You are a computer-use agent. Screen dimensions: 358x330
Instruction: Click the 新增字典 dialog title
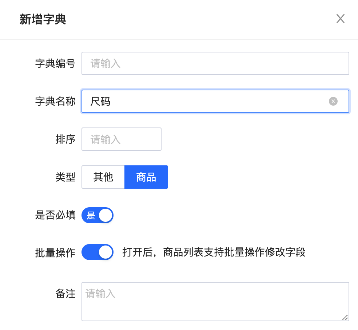pyautogui.click(x=43, y=19)
